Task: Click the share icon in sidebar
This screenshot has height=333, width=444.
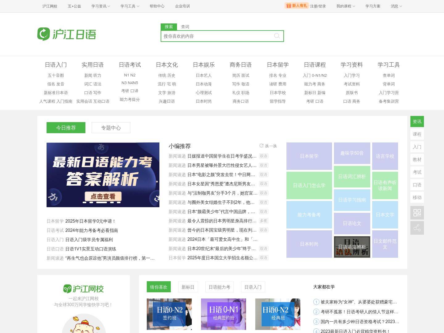Action: click(417, 228)
